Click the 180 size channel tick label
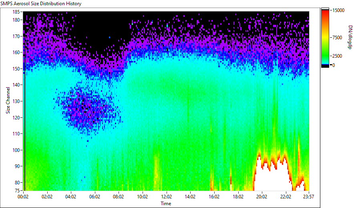 click(x=17, y=20)
